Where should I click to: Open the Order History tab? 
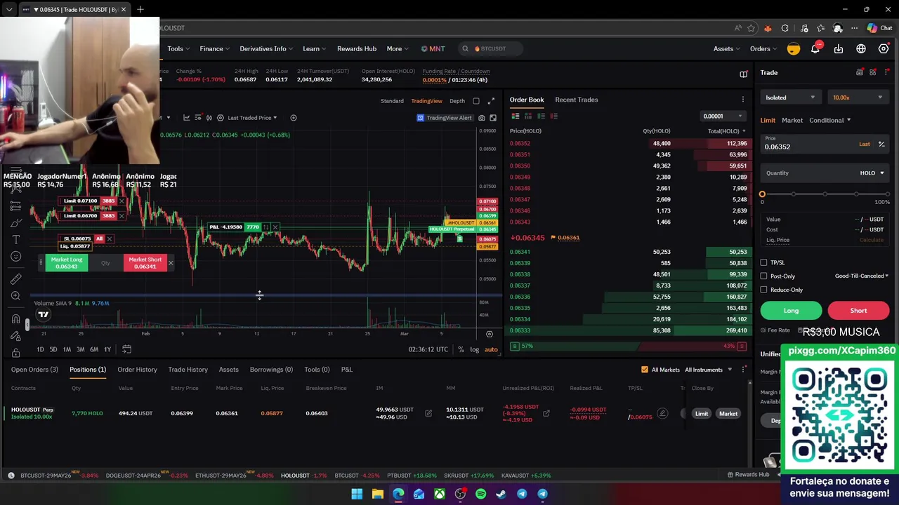click(x=137, y=370)
